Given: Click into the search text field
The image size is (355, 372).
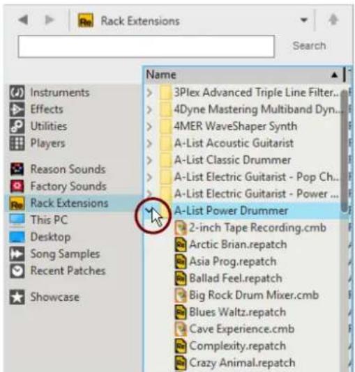Looking at the screenshot, I should pos(146,47).
